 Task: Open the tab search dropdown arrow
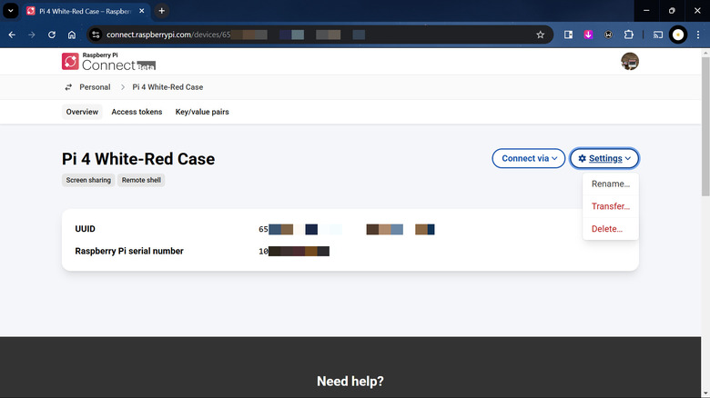pyautogui.click(x=11, y=11)
